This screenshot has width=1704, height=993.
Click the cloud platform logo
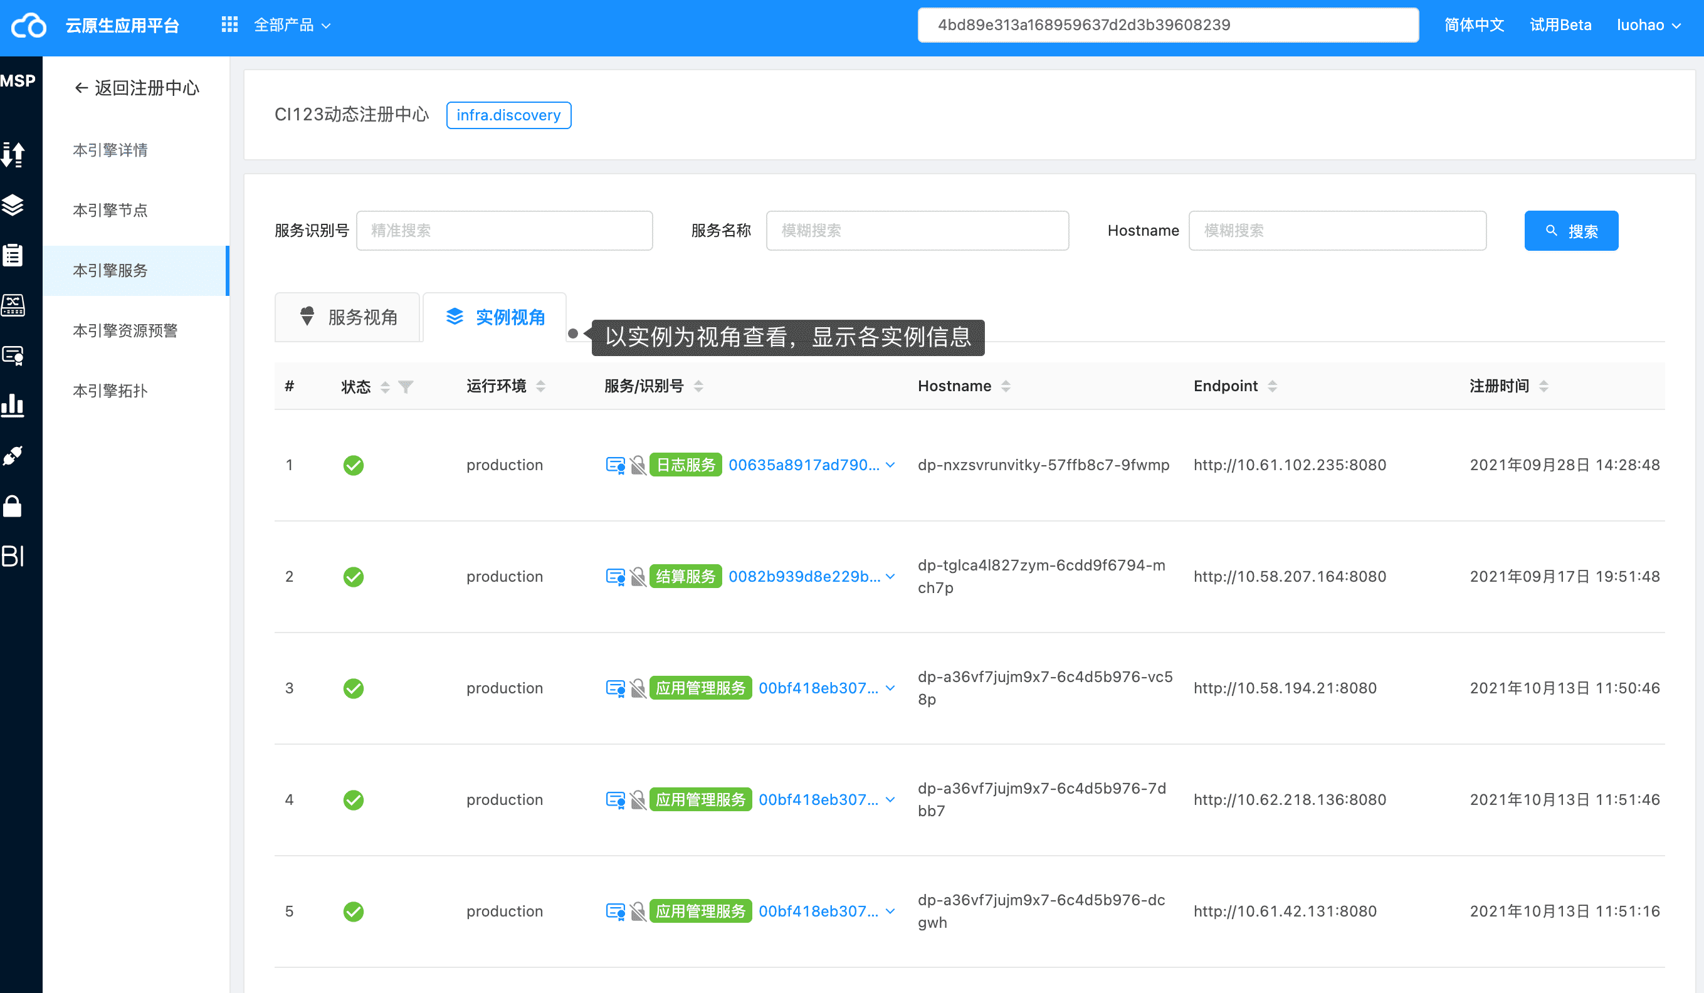29,26
